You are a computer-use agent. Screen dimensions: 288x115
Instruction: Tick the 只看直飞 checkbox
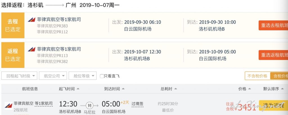tap(102, 76)
